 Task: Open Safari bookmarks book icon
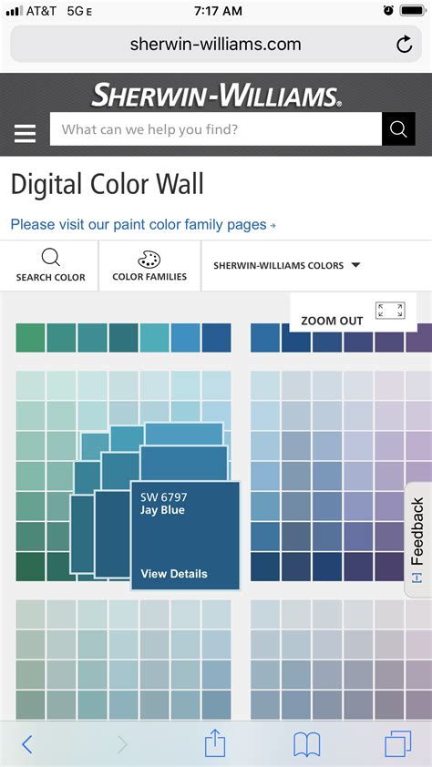coord(307,744)
